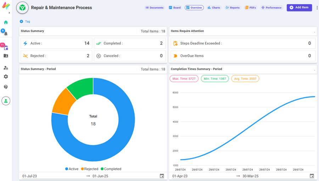This screenshot has width=319, height=181.
Task: Open the three-dot more options menu
Action: tap(317, 8)
